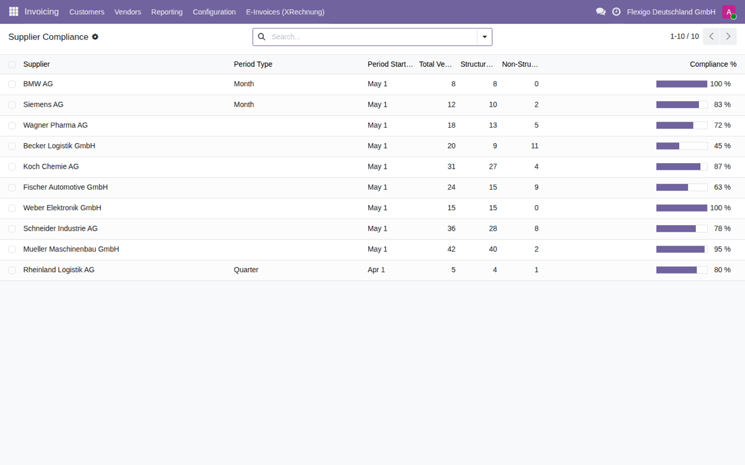
Task: Click Month period type in BMW AG row
Action: click(244, 84)
